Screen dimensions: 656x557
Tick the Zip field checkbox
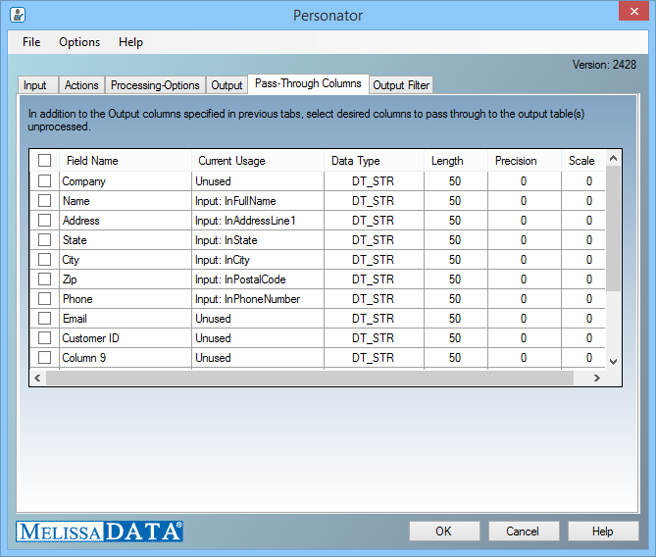point(44,279)
